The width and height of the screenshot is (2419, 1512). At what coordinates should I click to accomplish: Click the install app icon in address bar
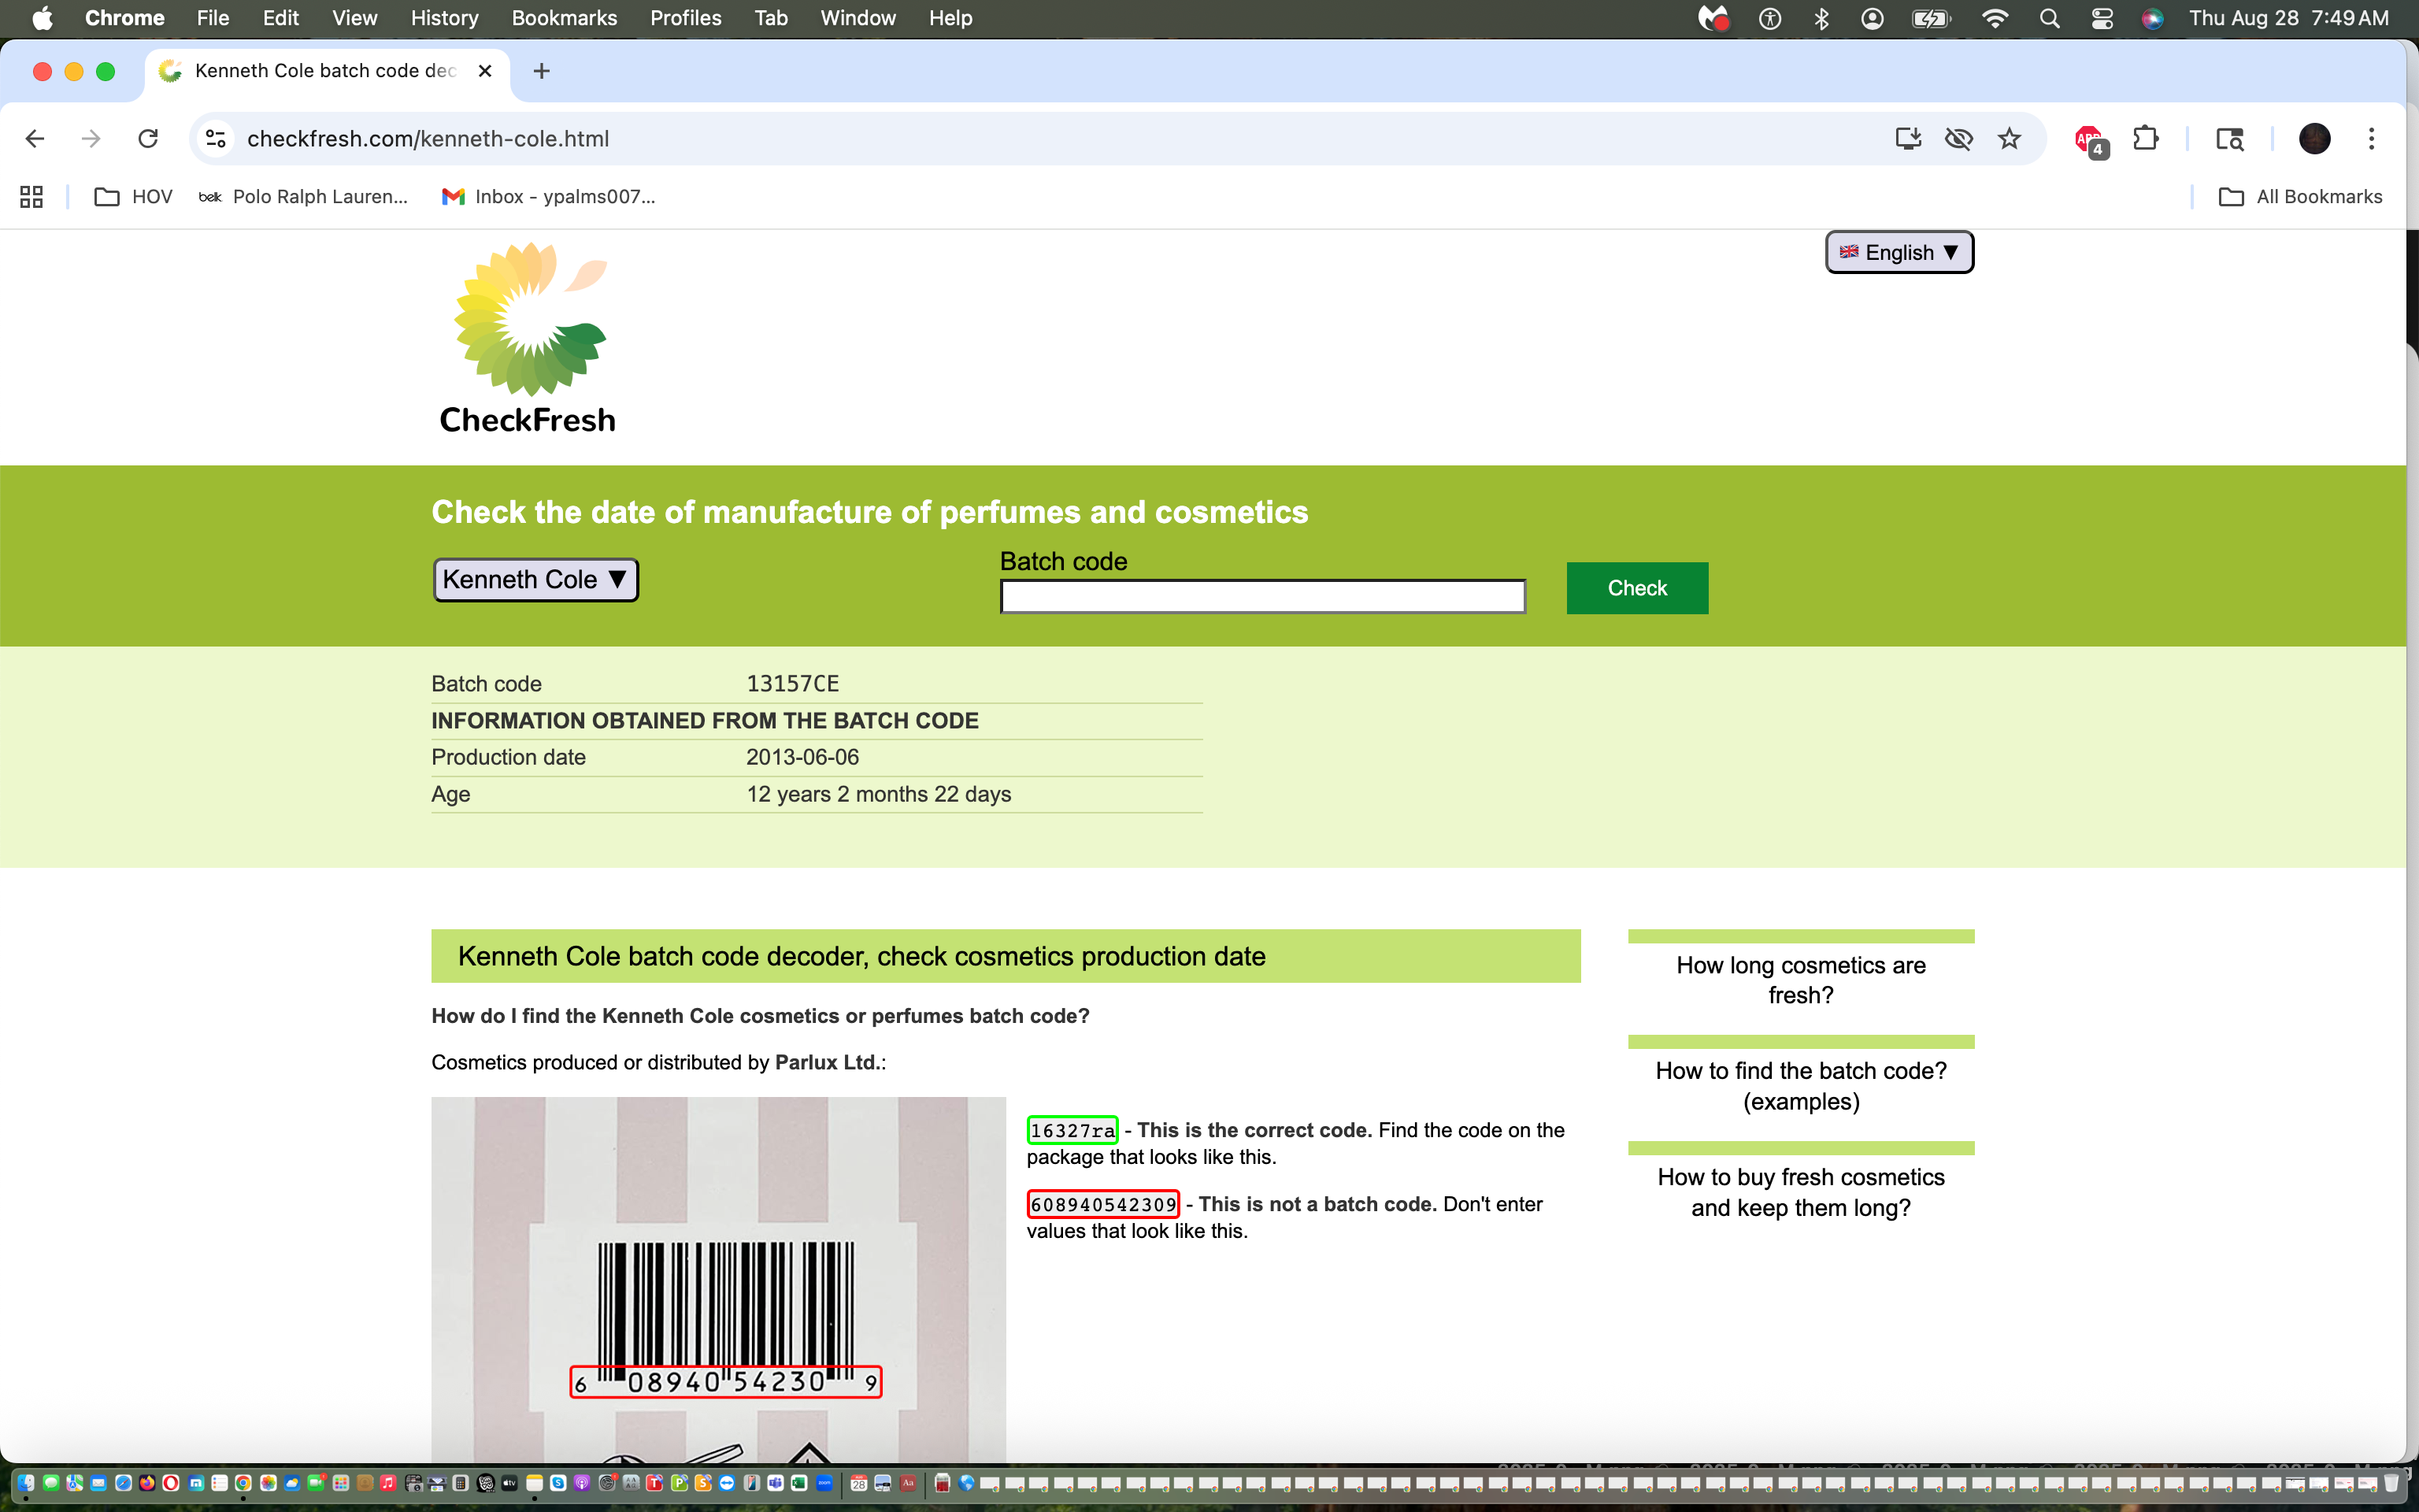click(1908, 139)
